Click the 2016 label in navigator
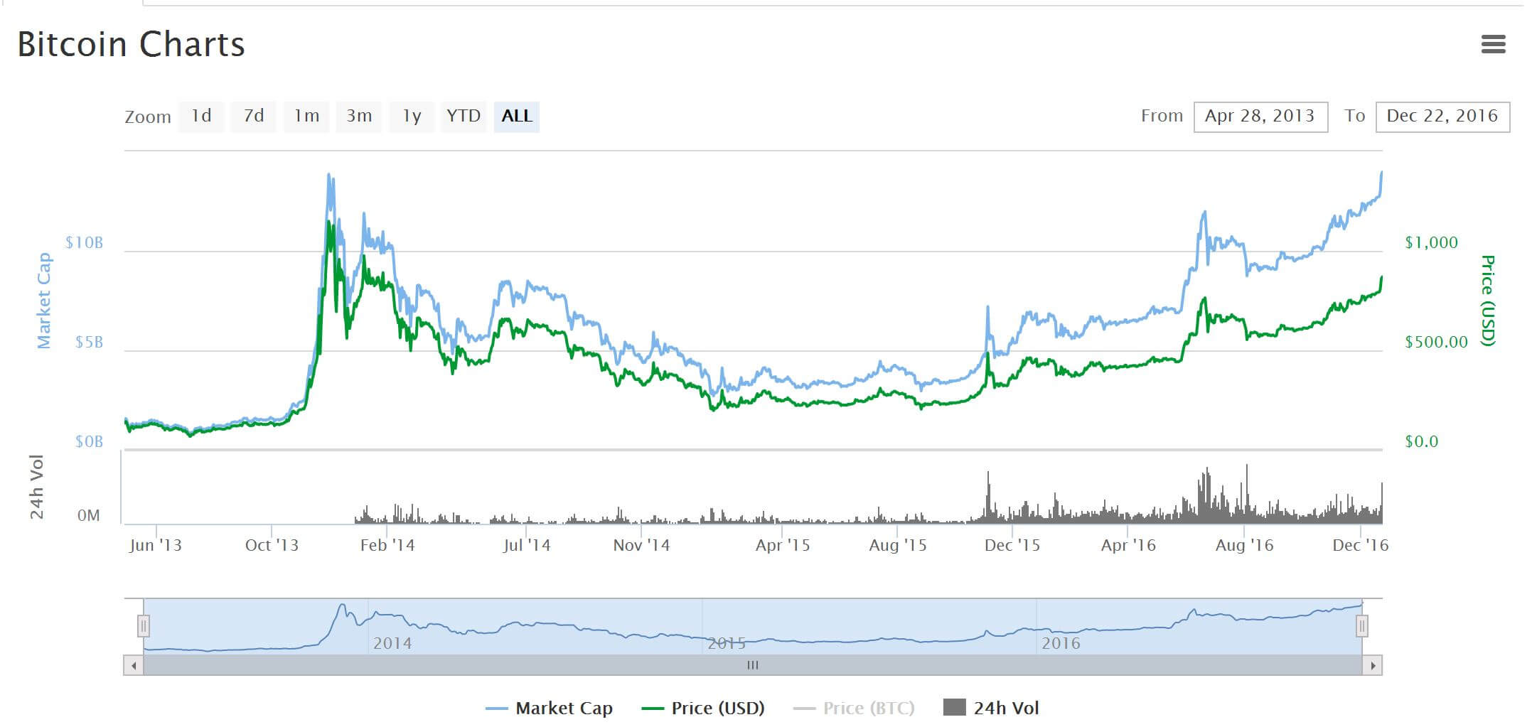1537x727 pixels. (1061, 643)
